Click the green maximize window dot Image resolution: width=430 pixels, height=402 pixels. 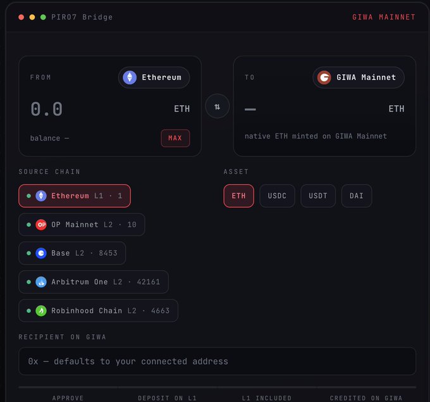(43, 17)
